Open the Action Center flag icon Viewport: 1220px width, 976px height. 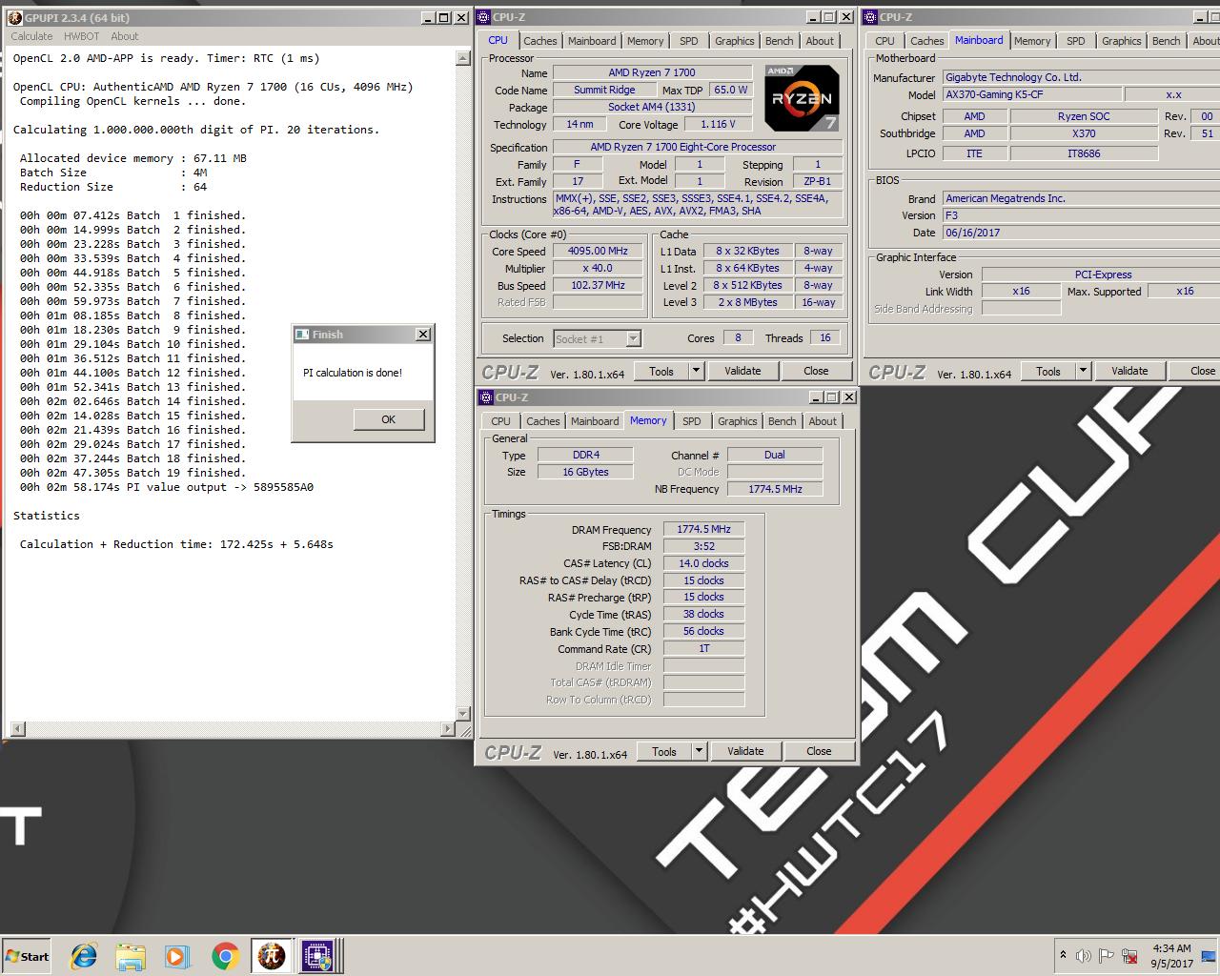[1106, 956]
